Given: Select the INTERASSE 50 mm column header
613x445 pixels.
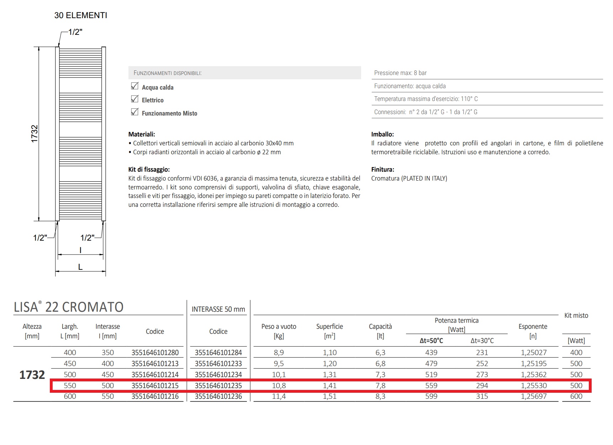Looking at the screenshot, I should pos(218,309).
